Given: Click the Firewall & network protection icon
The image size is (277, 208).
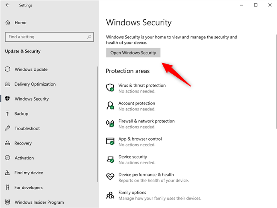Looking at the screenshot, I should [110, 124].
